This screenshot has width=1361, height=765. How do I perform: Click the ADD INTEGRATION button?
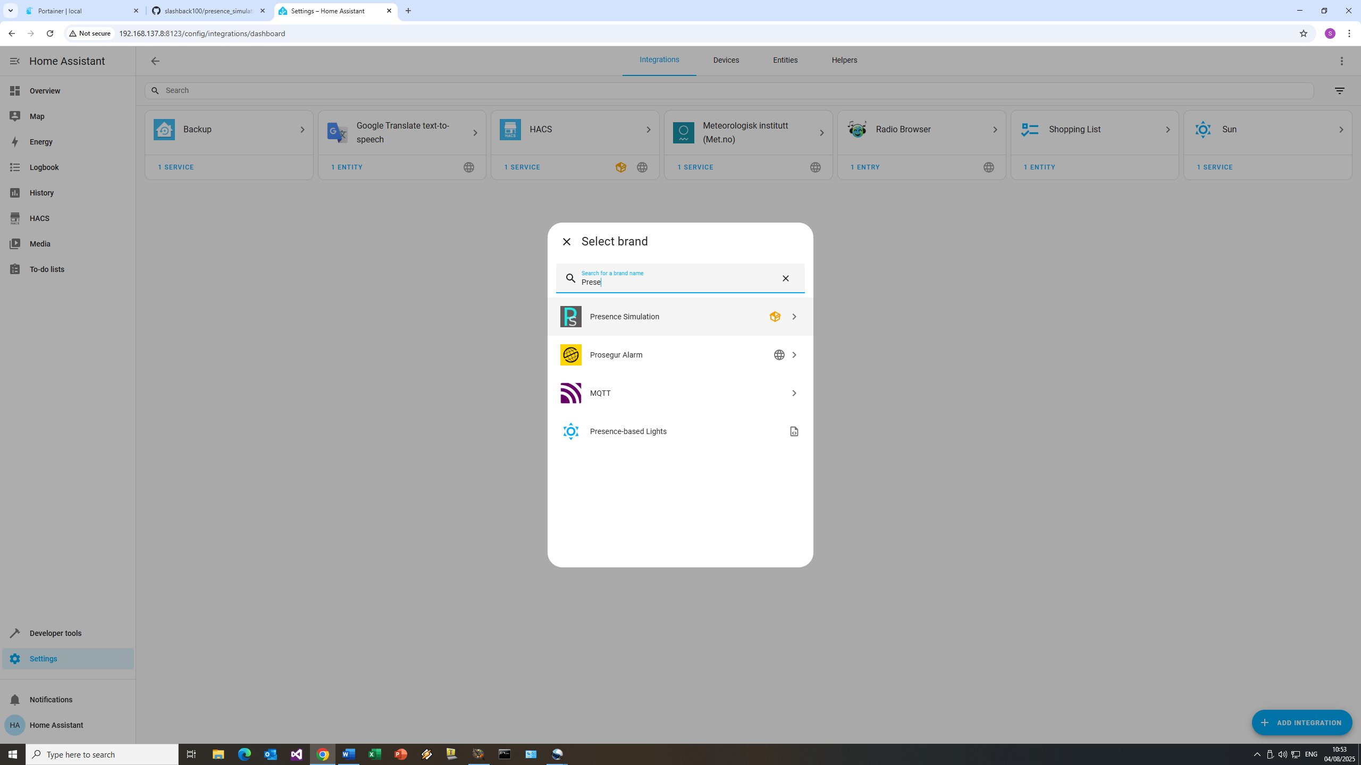click(x=1301, y=722)
